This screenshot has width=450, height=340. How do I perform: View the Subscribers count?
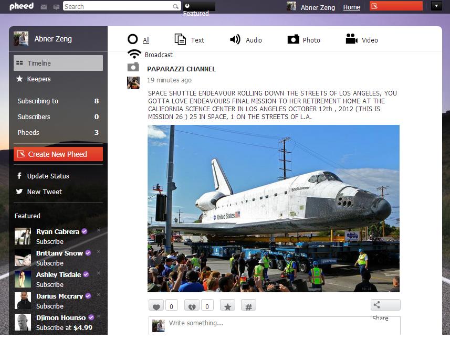click(x=58, y=116)
